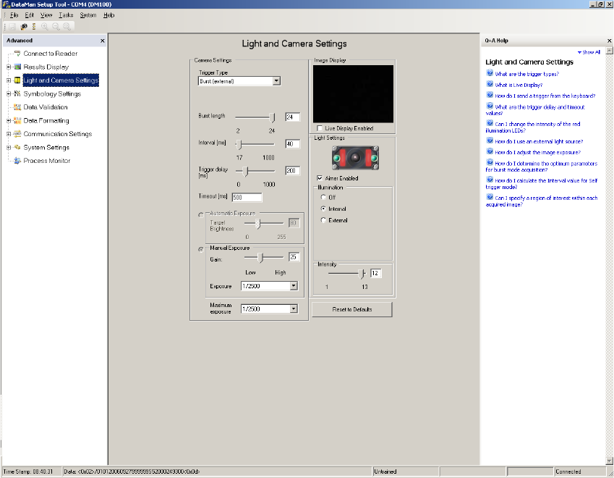
Task: Click the System Settings gears icon
Action: click(17, 147)
